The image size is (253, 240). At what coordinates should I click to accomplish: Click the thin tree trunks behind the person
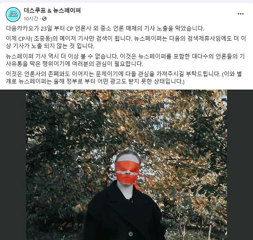click(x=194, y=226)
